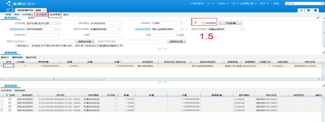Enable the 自动打印 checkbox
325x122 pixels.
coord(203,23)
